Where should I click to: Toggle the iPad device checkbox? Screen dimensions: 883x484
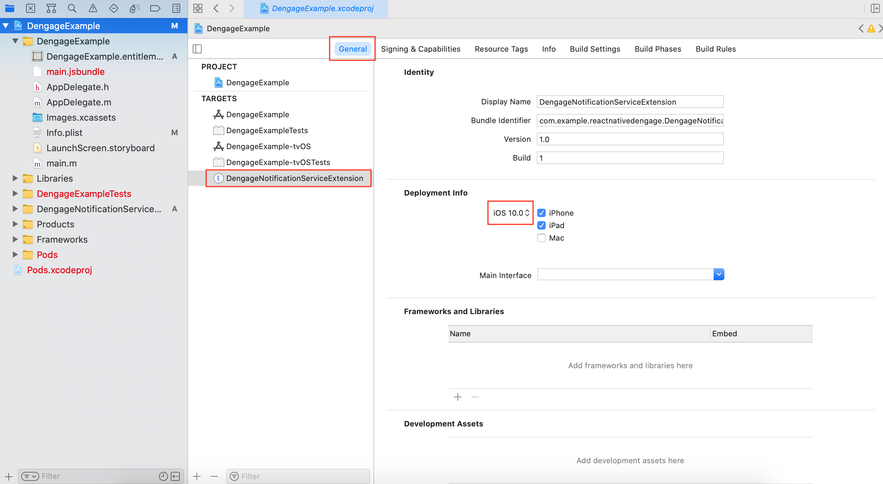click(541, 225)
